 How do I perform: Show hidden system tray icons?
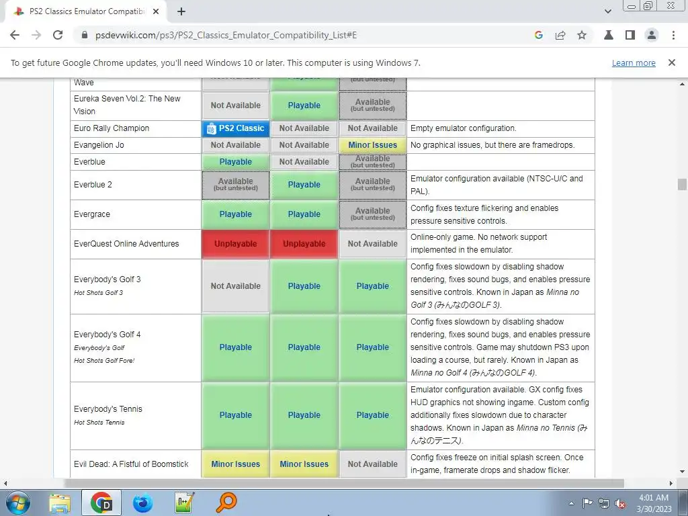click(x=571, y=503)
